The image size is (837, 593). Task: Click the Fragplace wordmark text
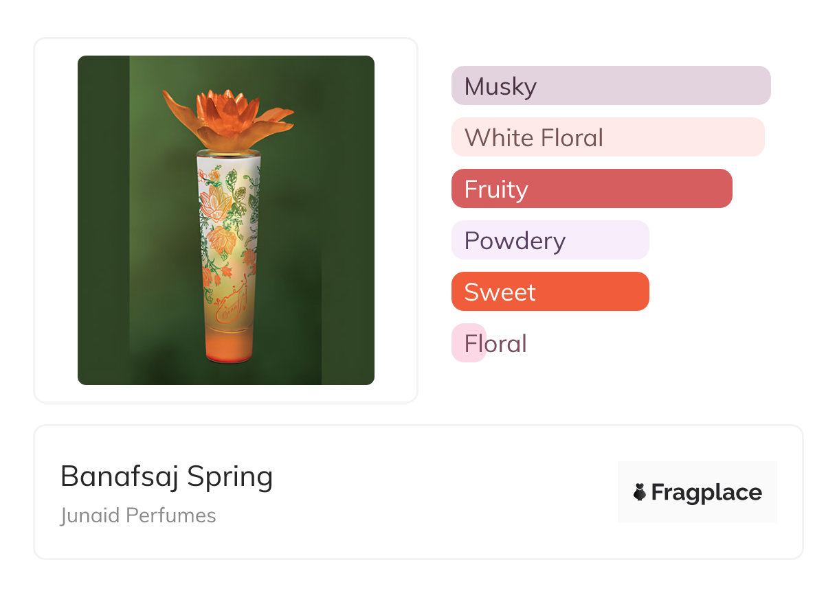706,492
